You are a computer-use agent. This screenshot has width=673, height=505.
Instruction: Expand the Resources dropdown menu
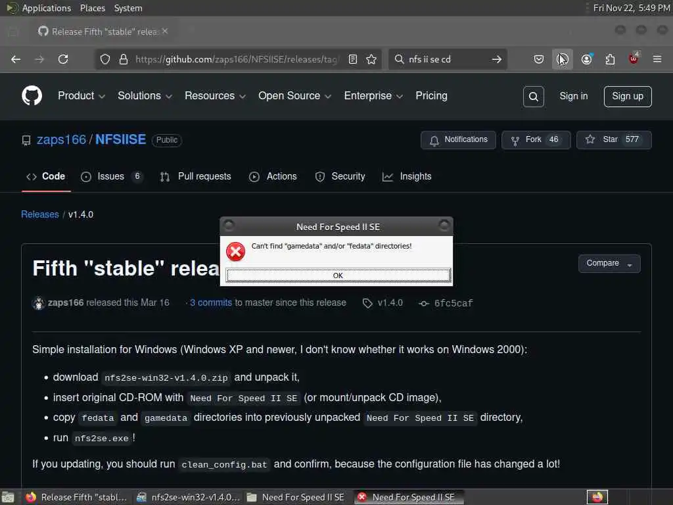[x=215, y=96]
